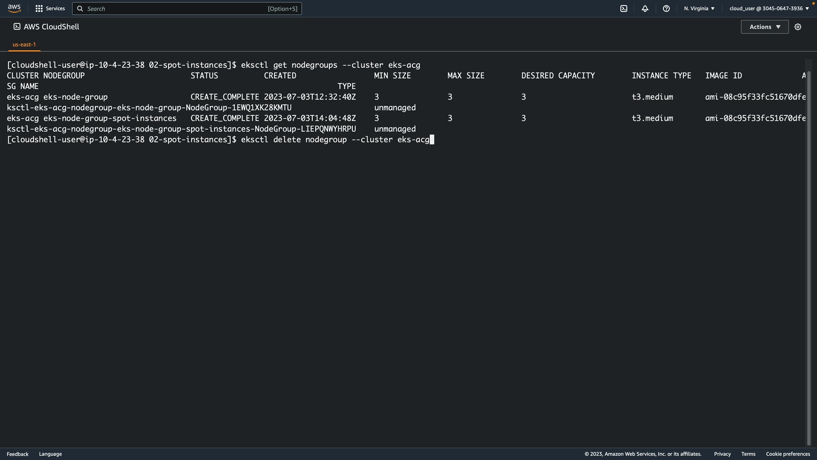Screen dimensions: 817x460
Task: Click the terminal vertical scrollbar
Action: (x=809, y=256)
